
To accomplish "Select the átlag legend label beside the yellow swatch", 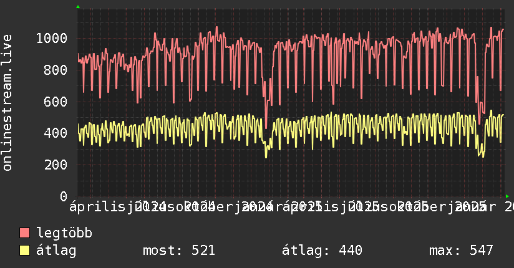I will click(56, 251).
